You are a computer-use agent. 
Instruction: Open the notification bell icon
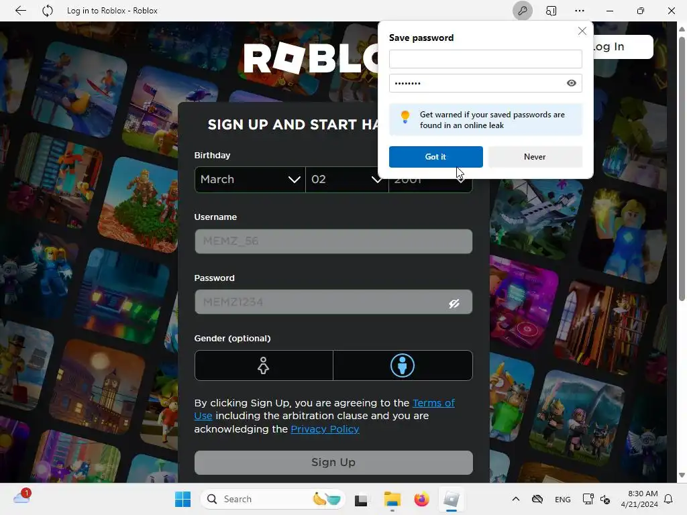(x=668, y=499)
